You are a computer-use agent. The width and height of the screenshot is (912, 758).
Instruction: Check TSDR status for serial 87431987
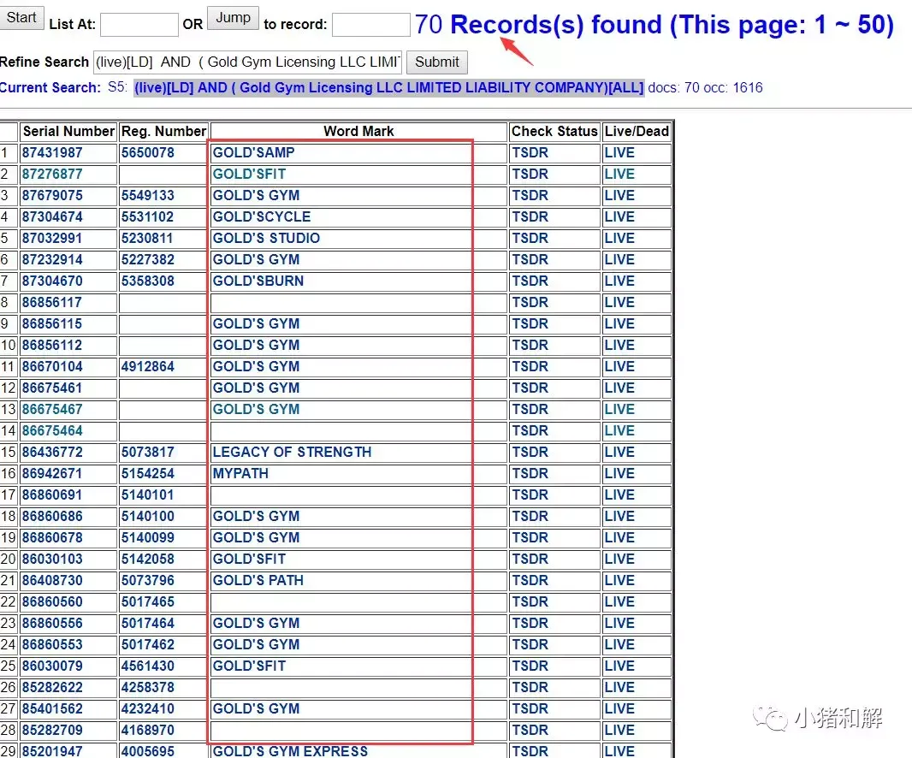[x=530, y=153]
